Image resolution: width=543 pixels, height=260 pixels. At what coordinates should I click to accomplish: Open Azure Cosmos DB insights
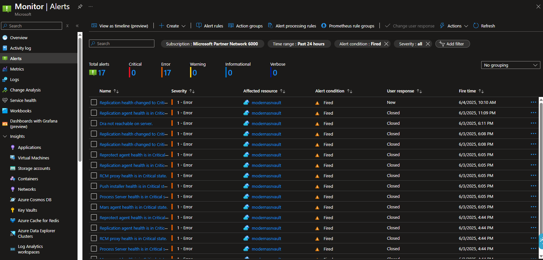(x=35, y=200)
